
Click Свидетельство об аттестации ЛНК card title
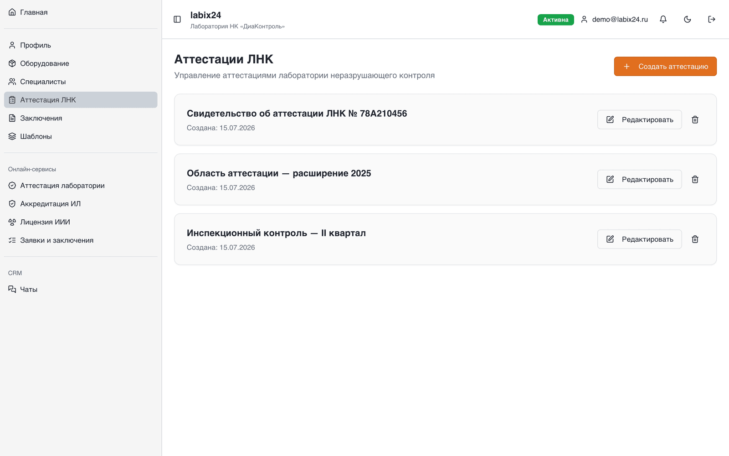pyautogui.click(x=297, y=114)
